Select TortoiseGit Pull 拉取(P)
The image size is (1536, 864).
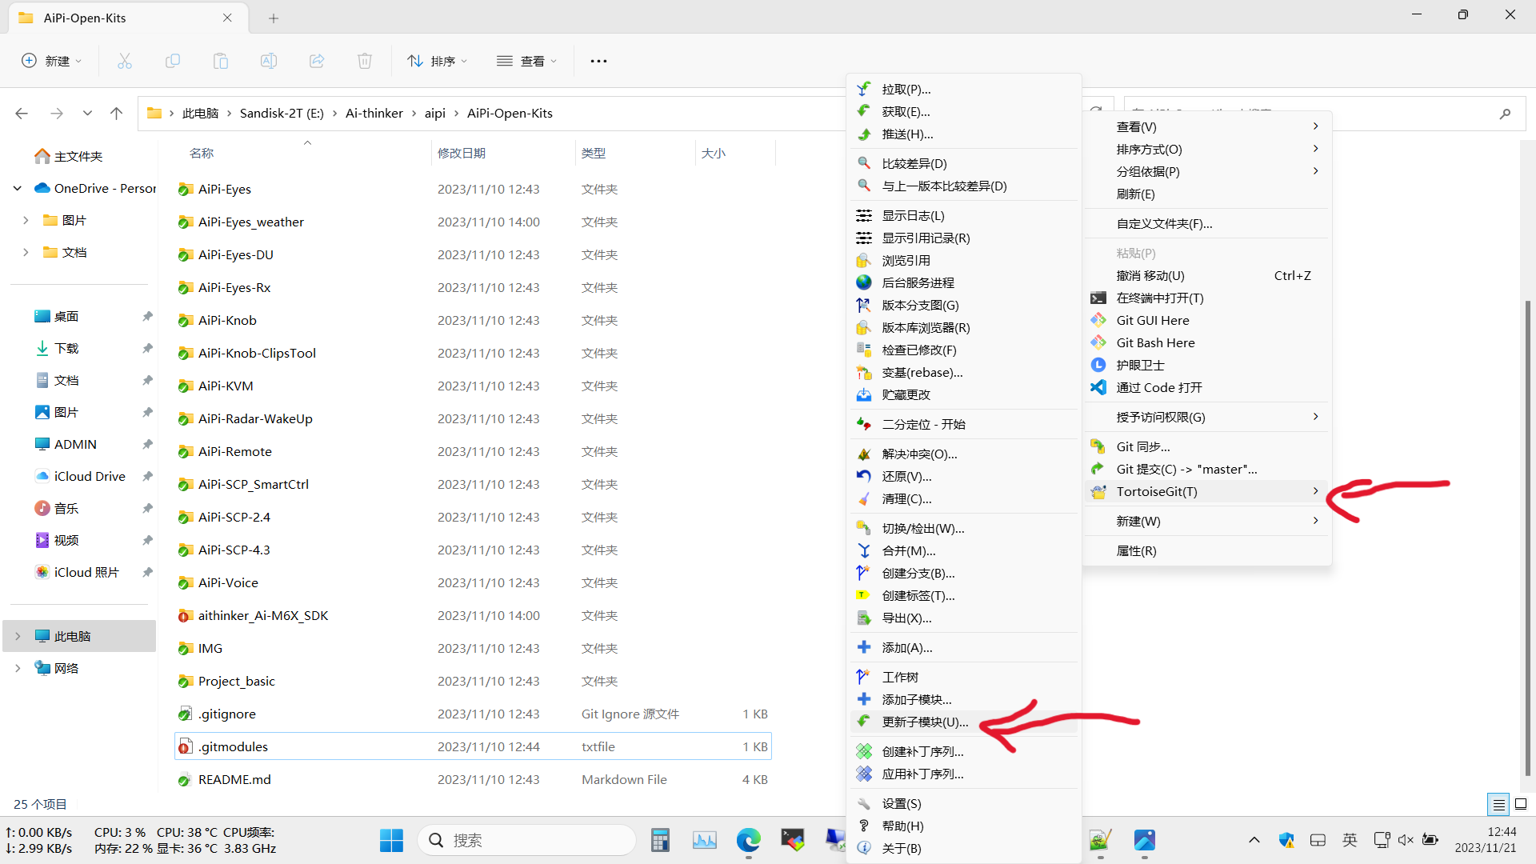point(964,90)
